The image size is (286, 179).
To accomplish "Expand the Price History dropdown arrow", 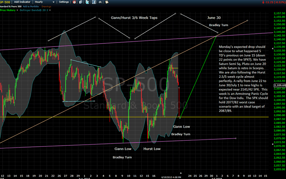I will [x=17, y=10].
